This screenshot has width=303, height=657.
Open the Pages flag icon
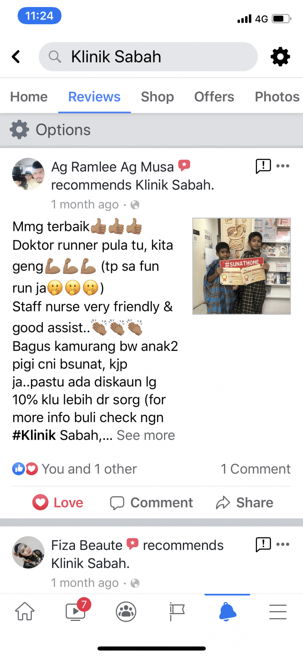coord(177,611)
